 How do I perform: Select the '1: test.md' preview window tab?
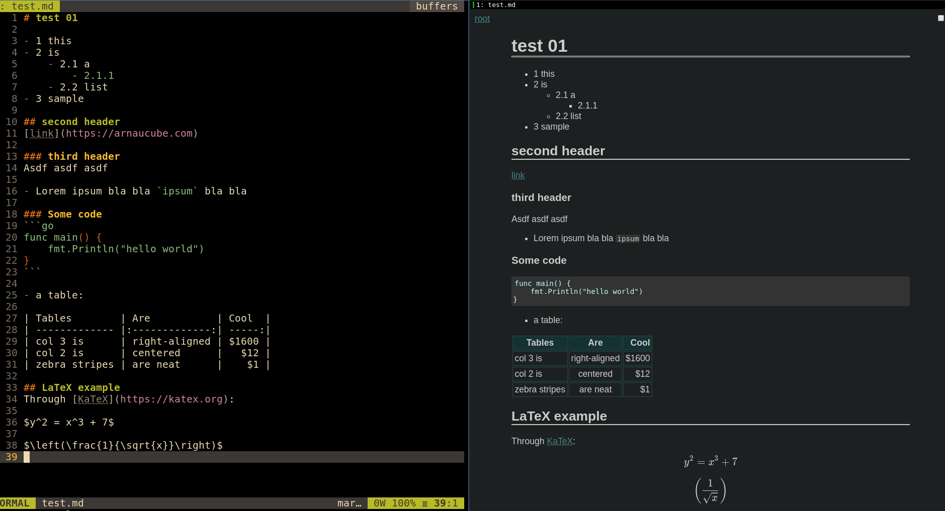pyautogui.click(x=495, y=5)
